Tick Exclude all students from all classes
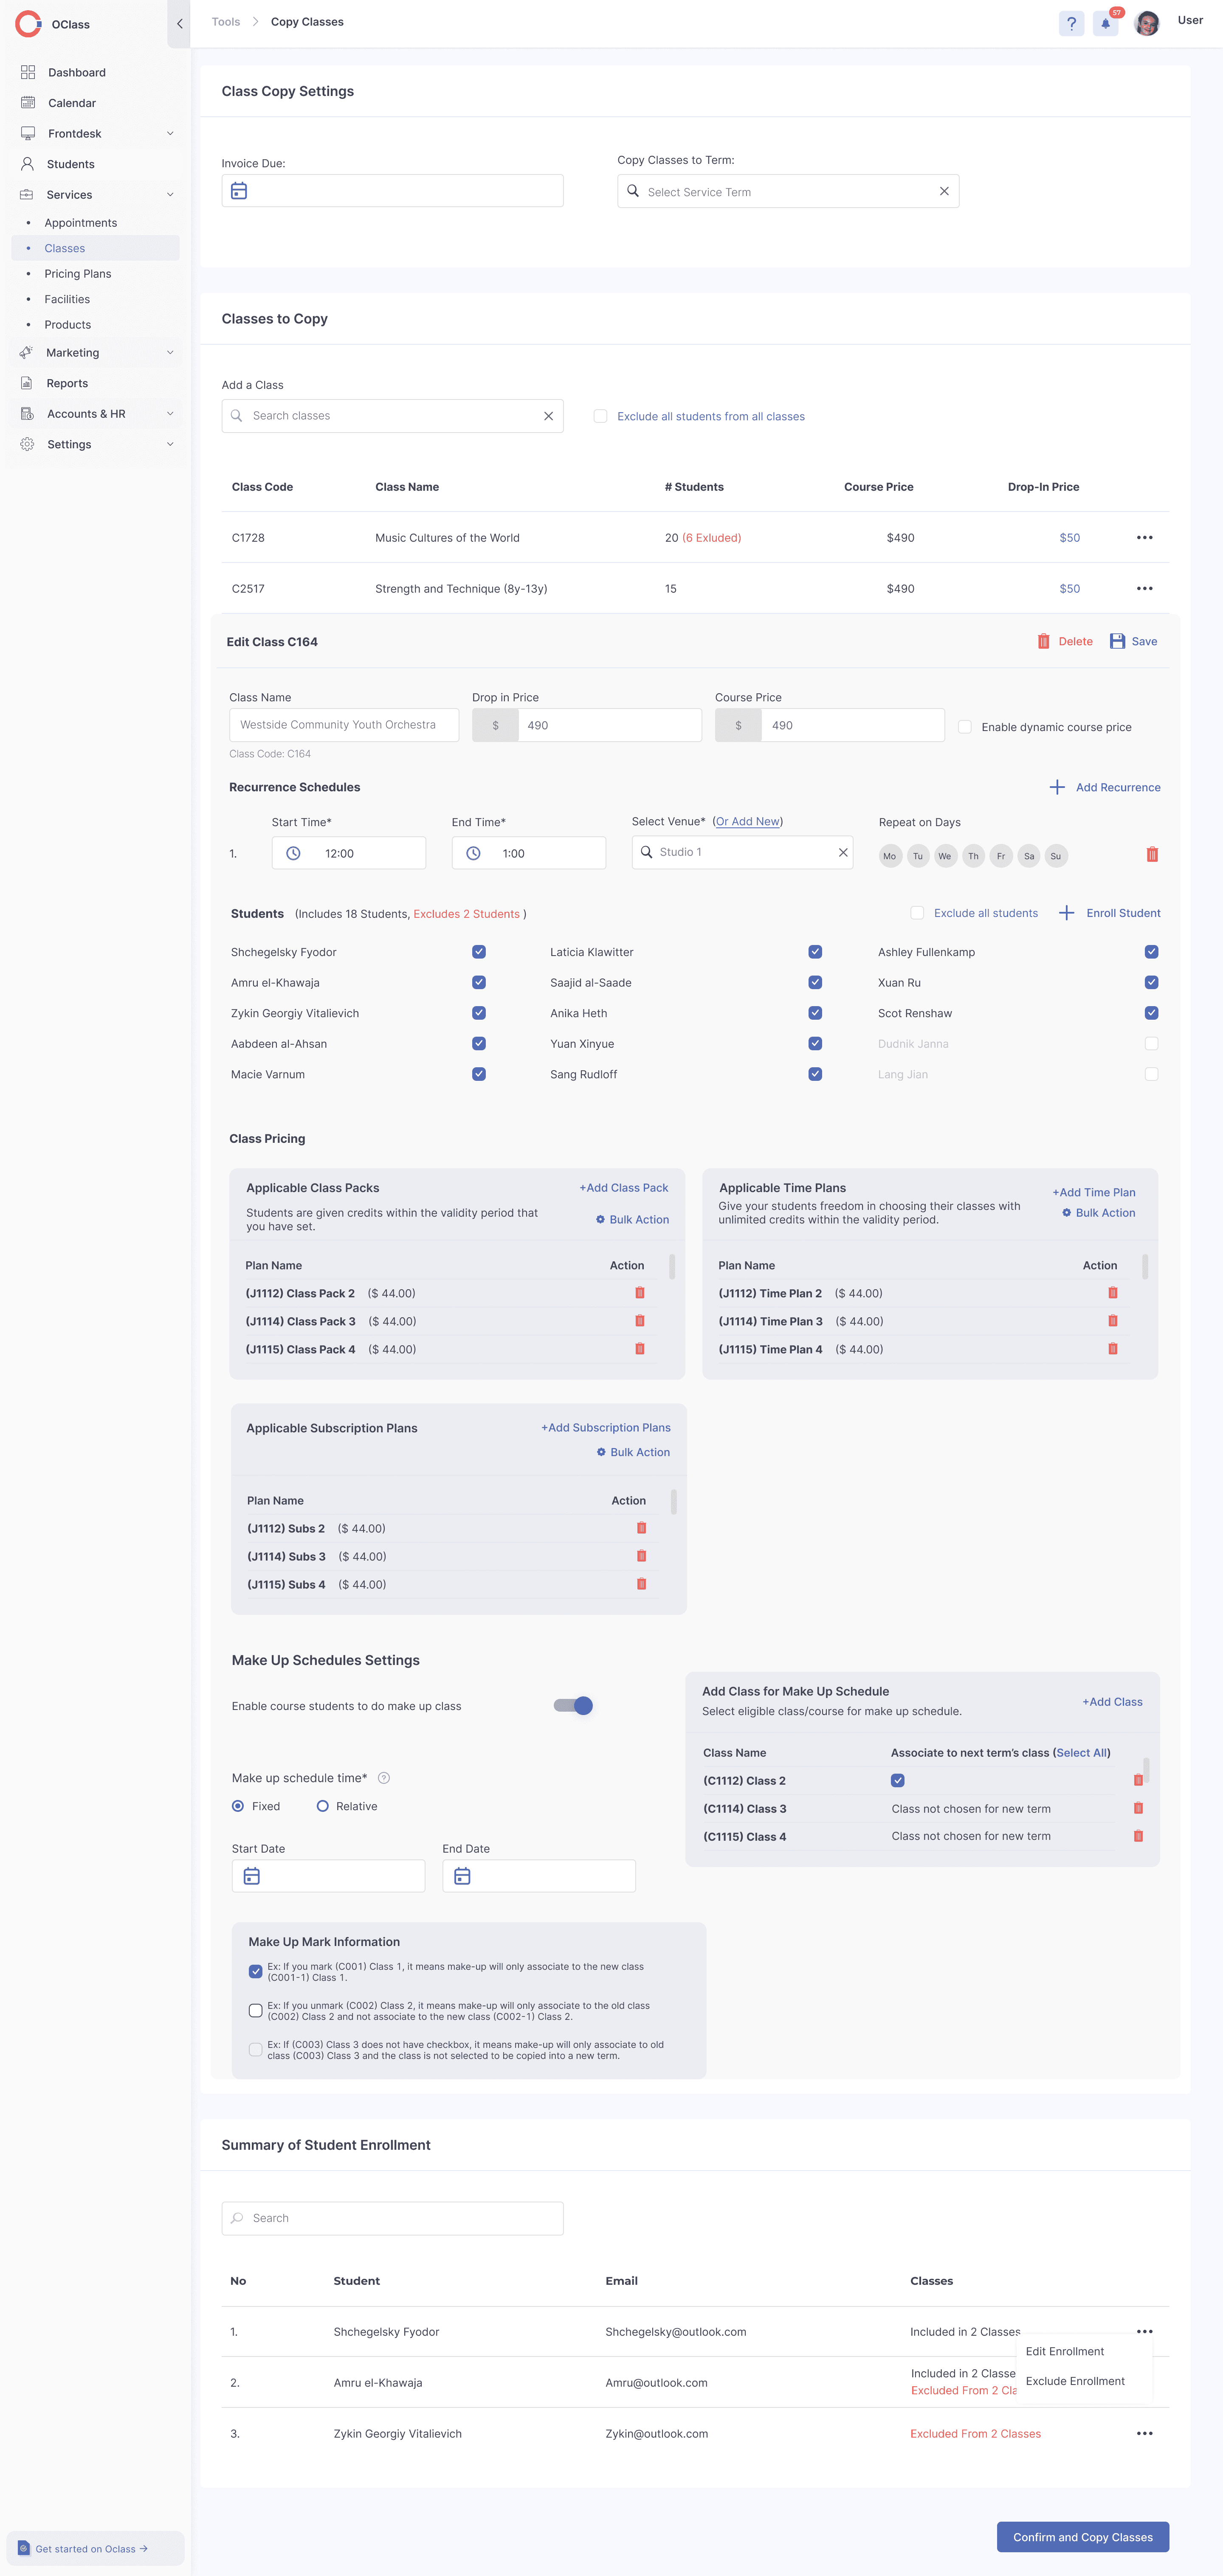 coord(600,416)
